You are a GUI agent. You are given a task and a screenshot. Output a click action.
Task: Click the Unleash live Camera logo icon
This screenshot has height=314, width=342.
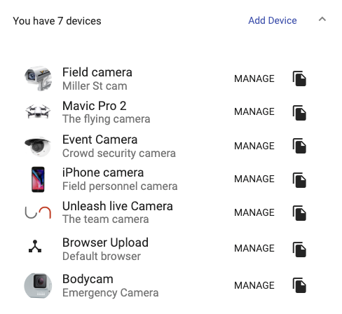point(38,212)
